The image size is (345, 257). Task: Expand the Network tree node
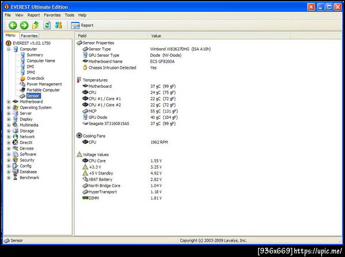click(9, 137)
